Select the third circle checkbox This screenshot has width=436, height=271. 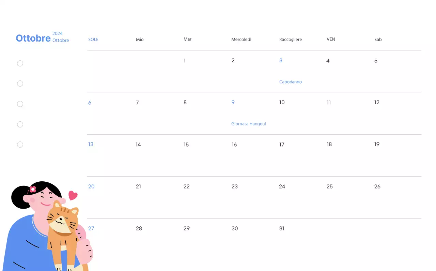pos(20,104)
